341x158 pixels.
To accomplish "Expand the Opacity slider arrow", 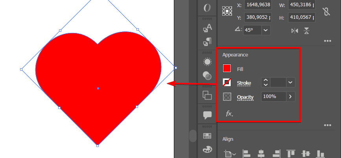I will click(290, 96).
